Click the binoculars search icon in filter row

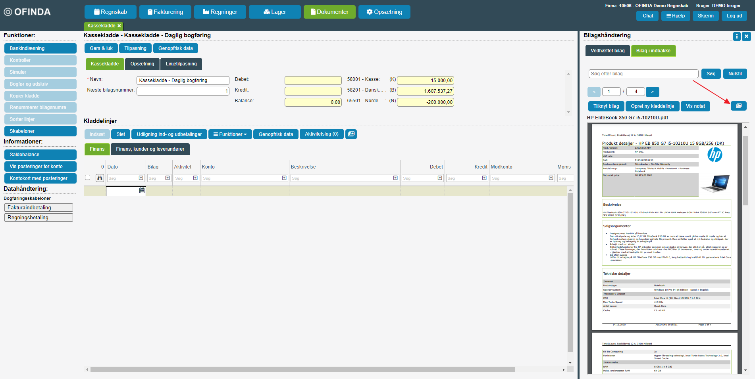[100, 178]
